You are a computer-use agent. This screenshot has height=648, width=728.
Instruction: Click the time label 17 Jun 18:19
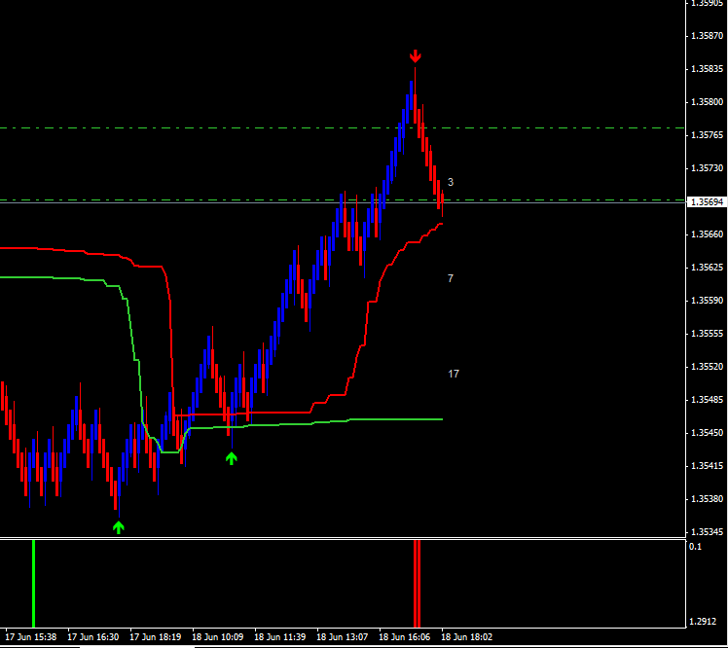click(x=155, y=637)
